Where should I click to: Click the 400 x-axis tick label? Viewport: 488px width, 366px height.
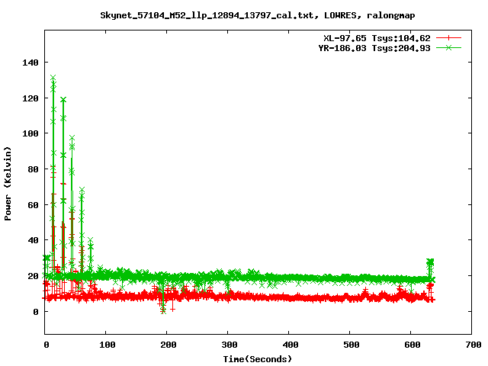[291, 345]
